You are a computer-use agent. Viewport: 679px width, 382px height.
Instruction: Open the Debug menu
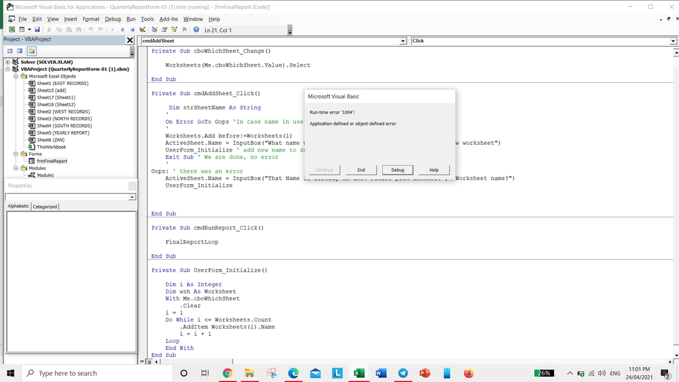(113, 19)
